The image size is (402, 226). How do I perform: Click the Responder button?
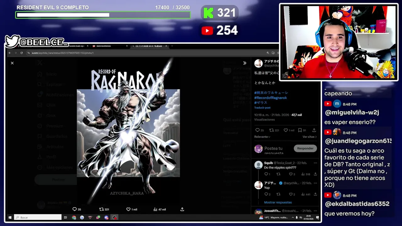[305, 148]
